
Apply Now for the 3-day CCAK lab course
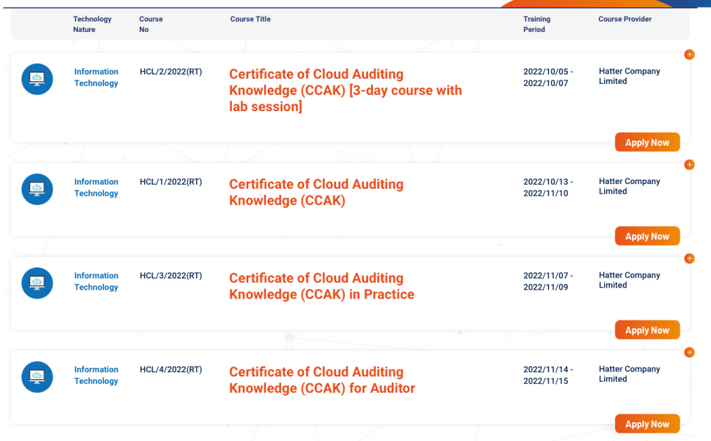pos(647,142)
